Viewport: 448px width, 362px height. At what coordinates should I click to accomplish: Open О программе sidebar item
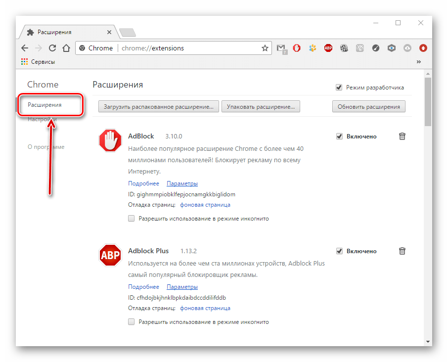tap(46, 147)
